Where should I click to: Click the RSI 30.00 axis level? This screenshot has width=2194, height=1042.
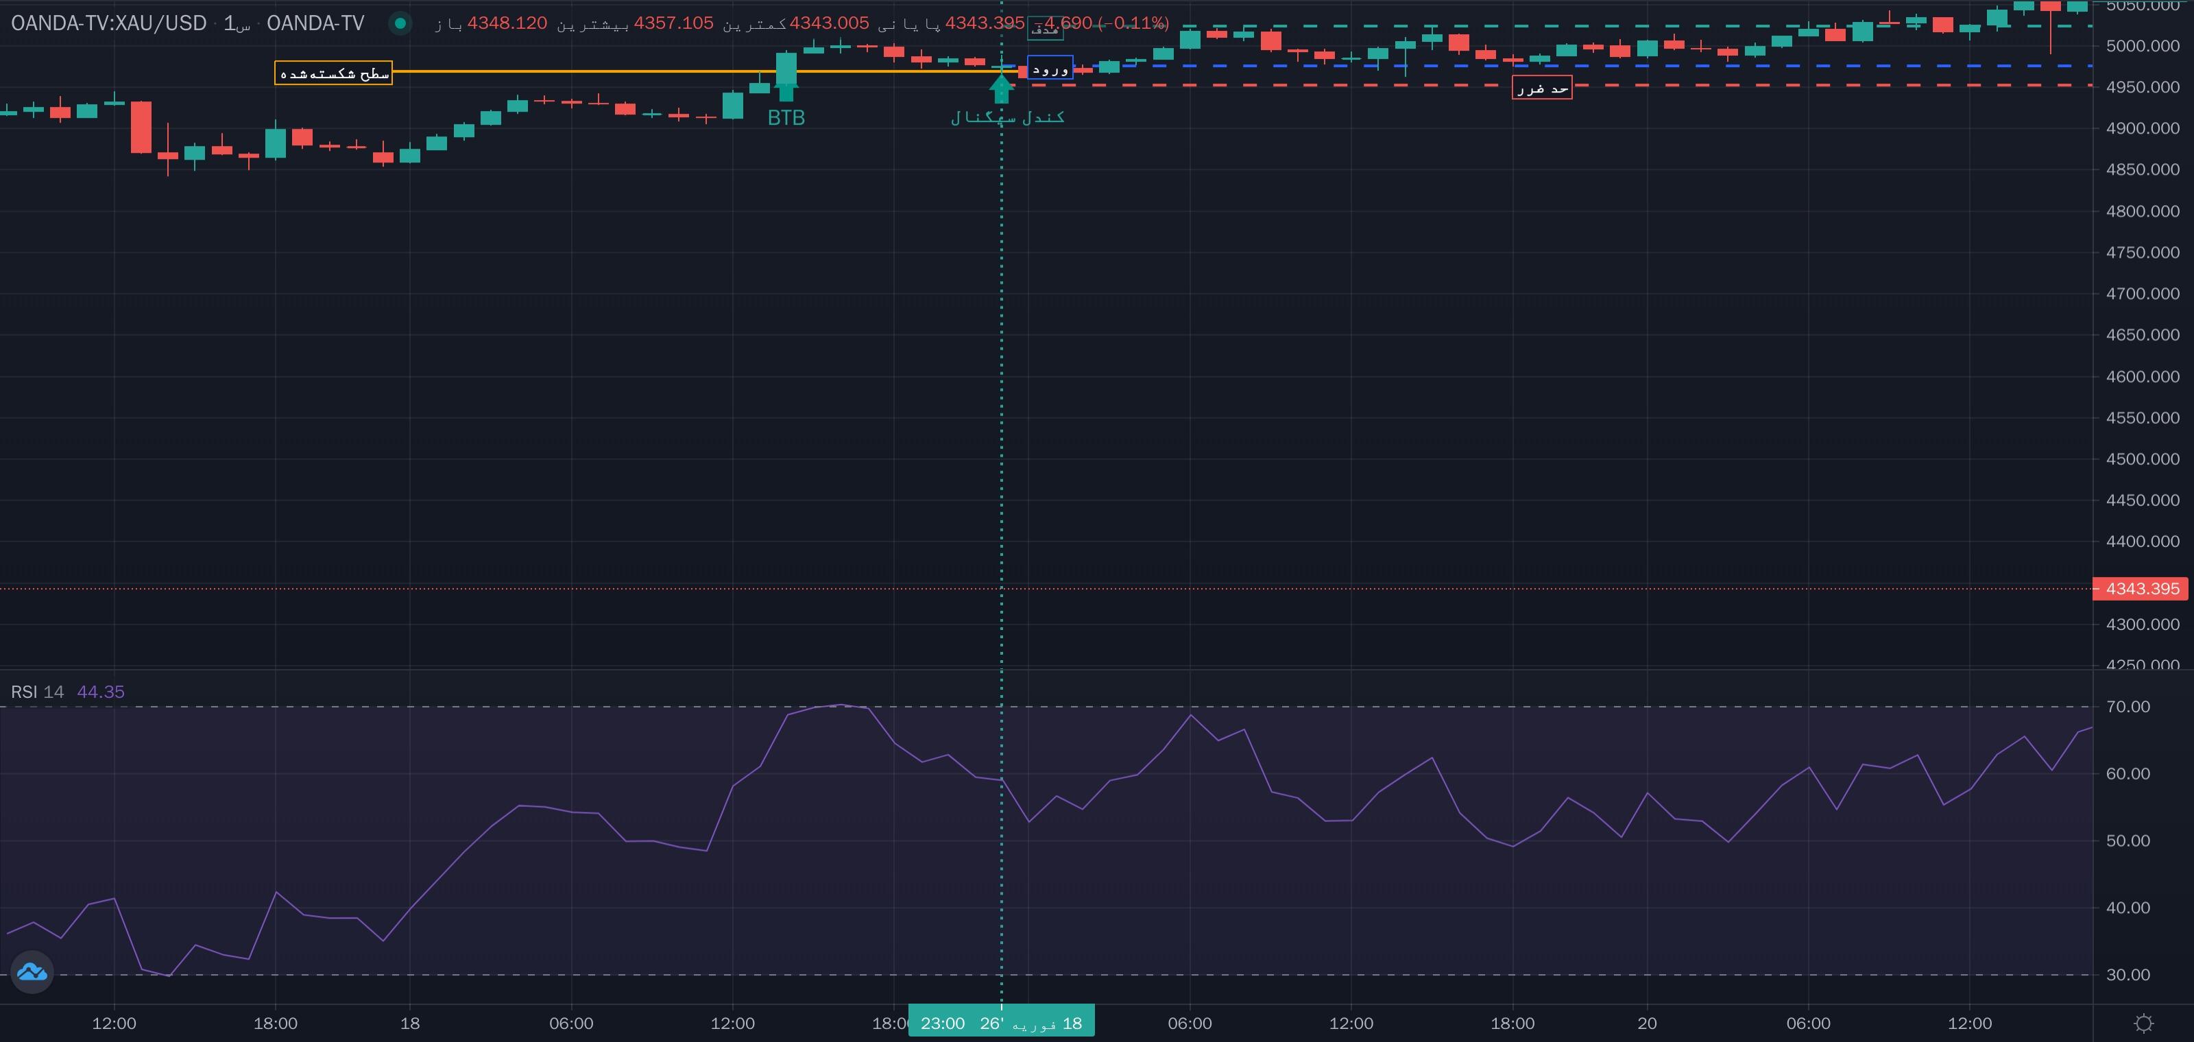(x=2127, y=975)
